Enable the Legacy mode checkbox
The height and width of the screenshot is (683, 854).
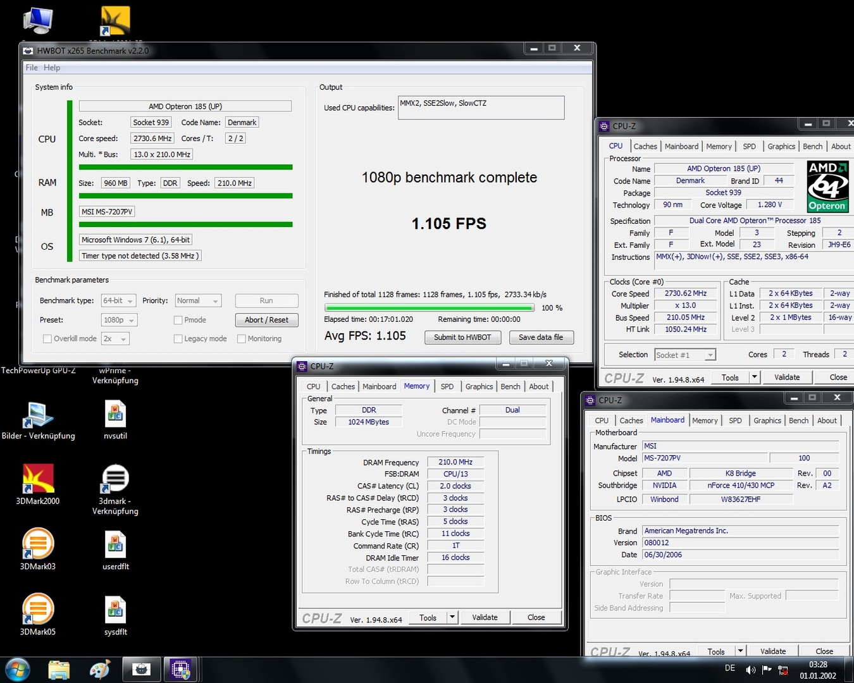(178, 339)
